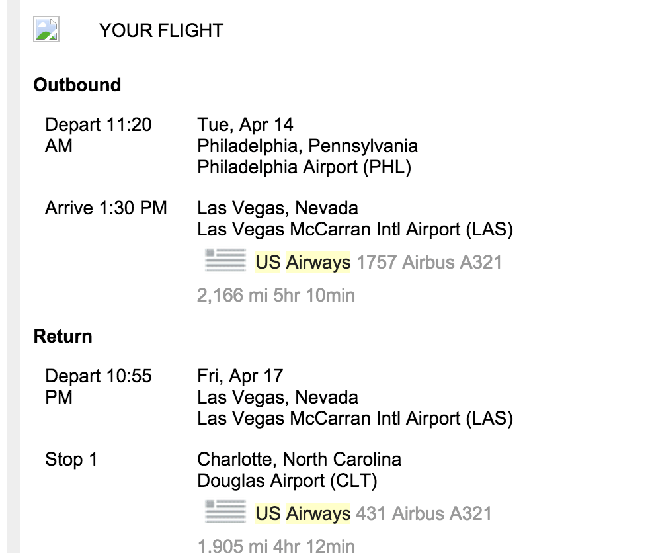648x553 pixels.
Task: Click Douglas Airport (CLT) text
Action: point(287,480)
